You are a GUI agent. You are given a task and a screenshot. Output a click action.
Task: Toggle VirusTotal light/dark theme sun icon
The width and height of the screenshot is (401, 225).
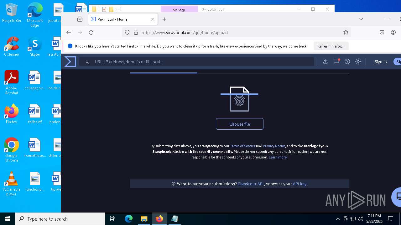click(358, 62)
